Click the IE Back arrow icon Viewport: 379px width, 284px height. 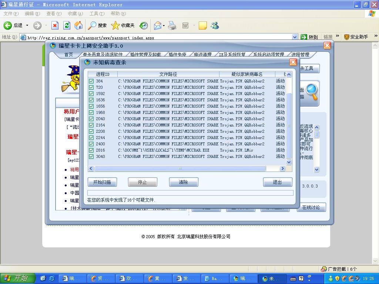(7, 26)
